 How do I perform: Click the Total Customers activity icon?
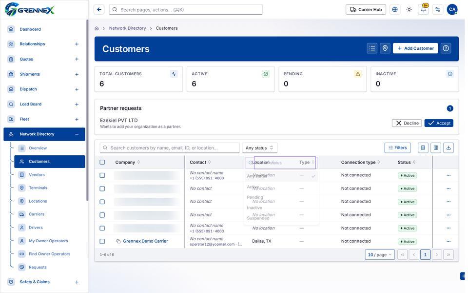point(174,74)
